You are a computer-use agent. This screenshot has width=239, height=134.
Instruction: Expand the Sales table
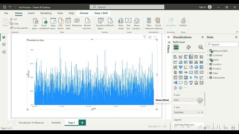click(208, 73)
